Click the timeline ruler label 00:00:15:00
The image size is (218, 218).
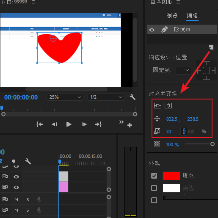(91, 156)
